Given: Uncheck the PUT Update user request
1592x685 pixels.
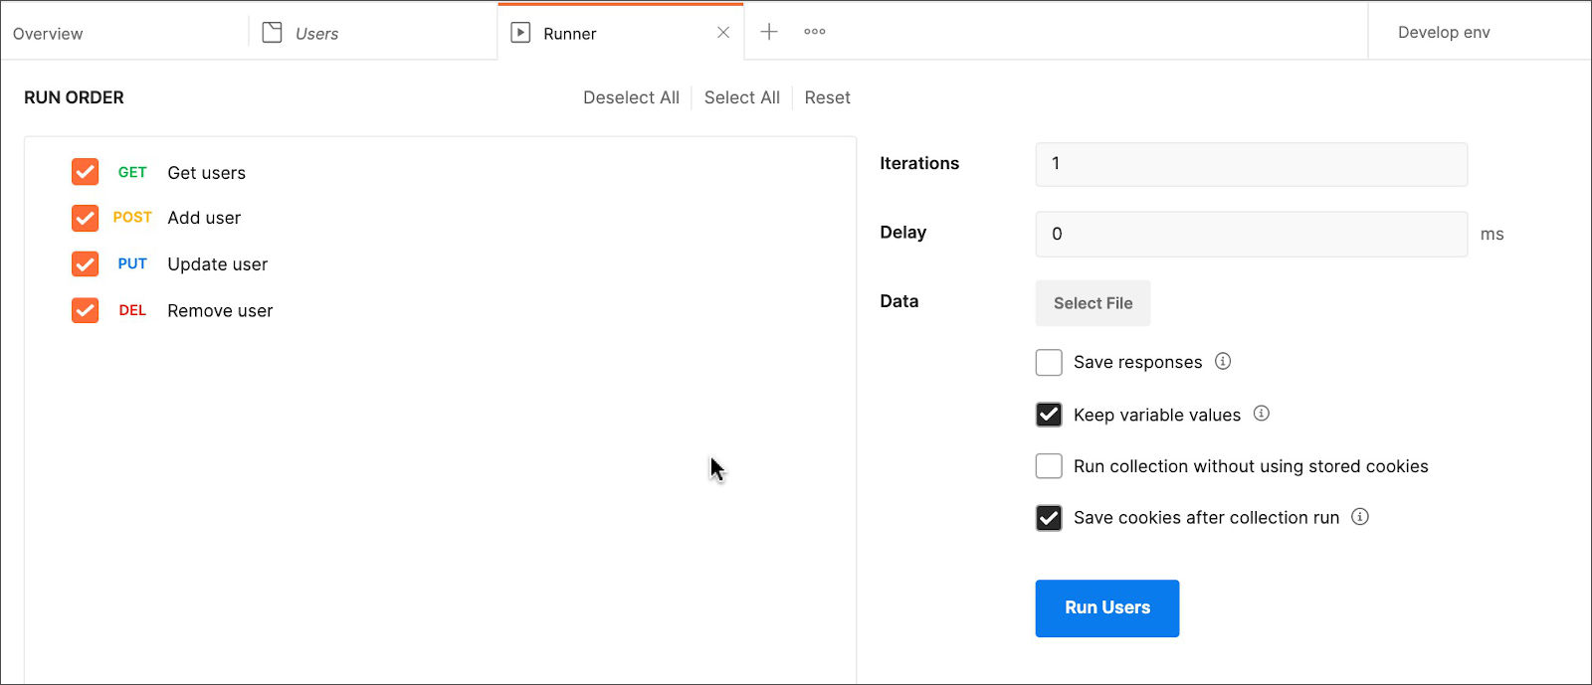Looking at the screenshot, I should click(86, 263).
